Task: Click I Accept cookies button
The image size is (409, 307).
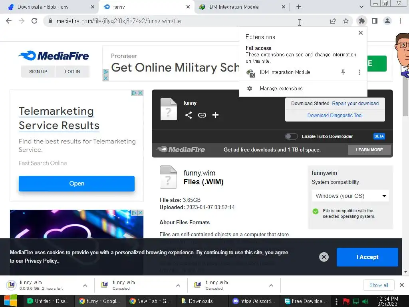Action: (x=367, y=257)
